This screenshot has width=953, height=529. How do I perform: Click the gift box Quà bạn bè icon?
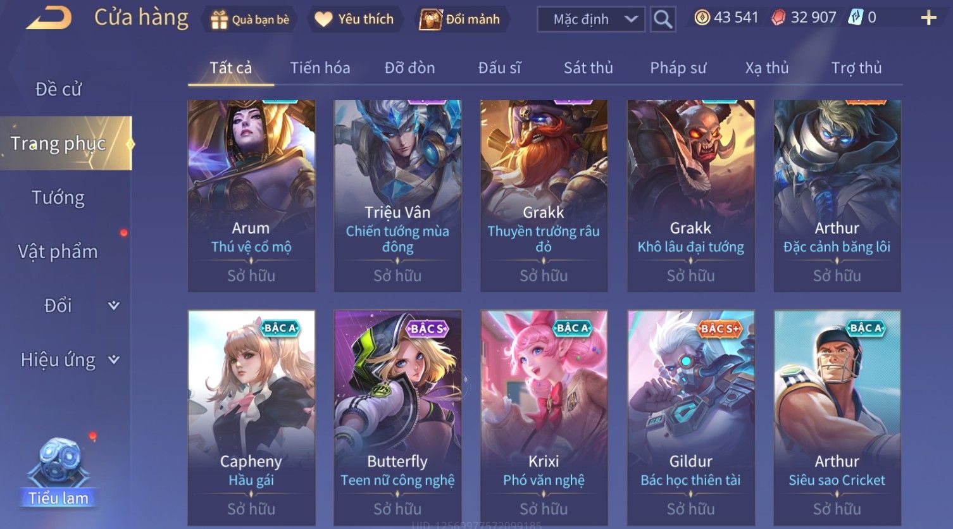(219, 20)
